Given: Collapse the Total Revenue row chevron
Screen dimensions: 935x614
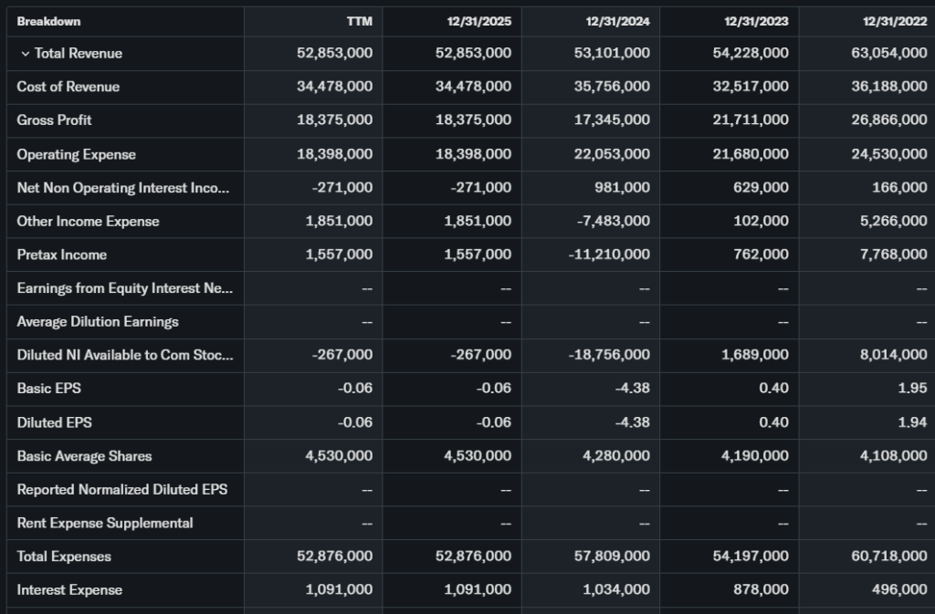Looking at the screenshot, I should [25, 54].
